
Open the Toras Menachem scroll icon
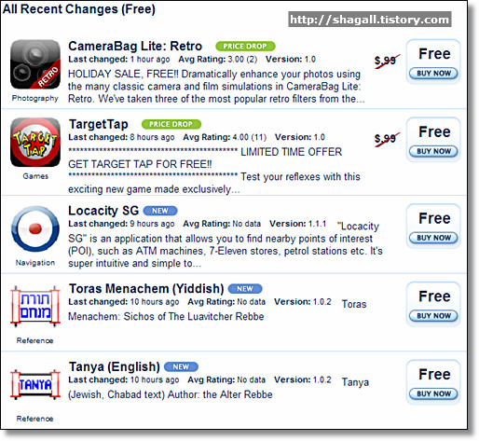tap(35, 307)
